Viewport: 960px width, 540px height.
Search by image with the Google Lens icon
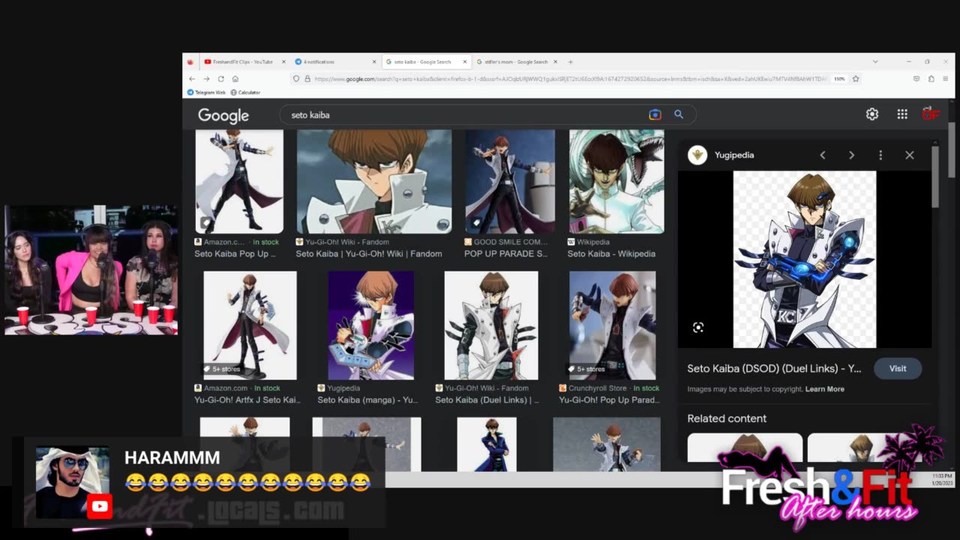pyautogui.click(x=655, y=115)
